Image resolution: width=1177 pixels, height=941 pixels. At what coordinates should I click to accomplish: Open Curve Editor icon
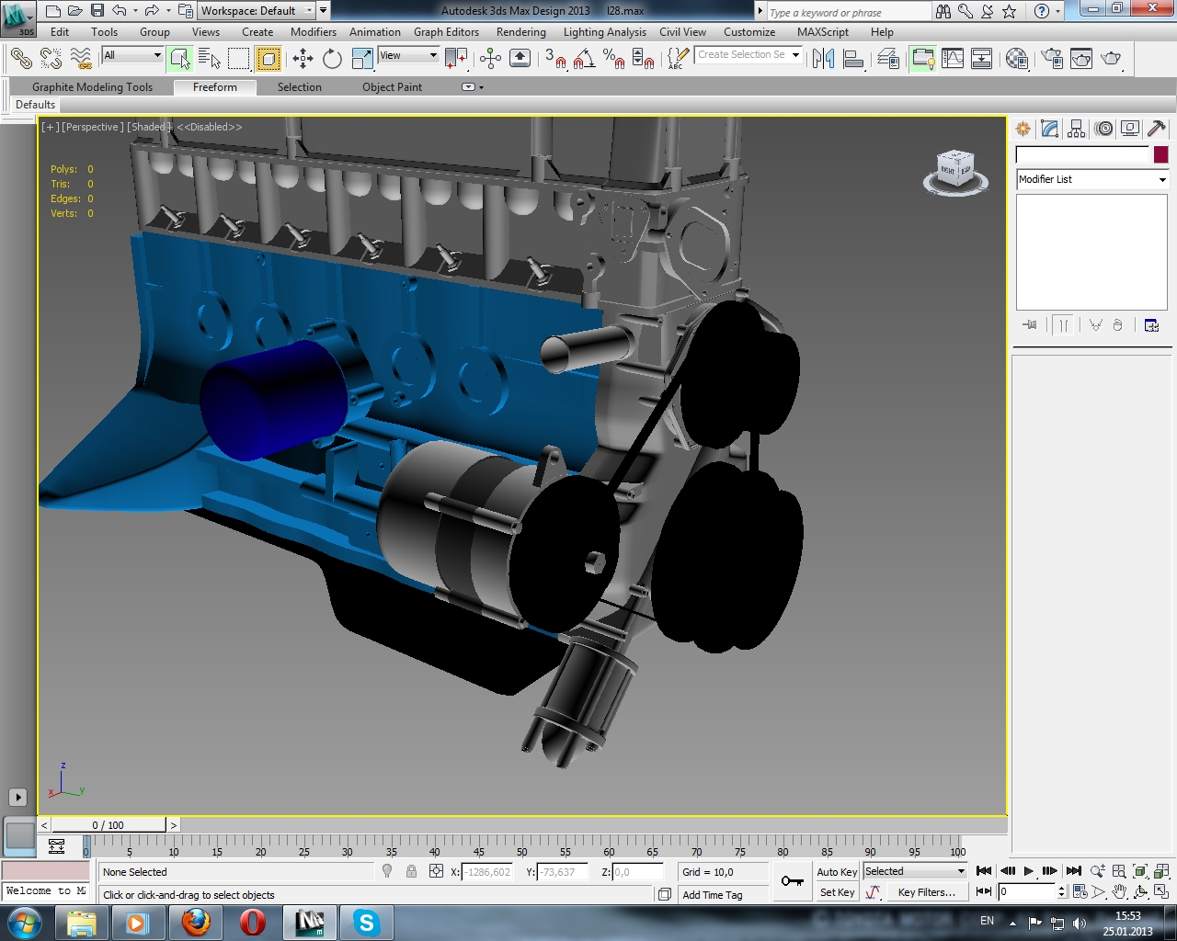pyautogui.click(x=953, y=59)
